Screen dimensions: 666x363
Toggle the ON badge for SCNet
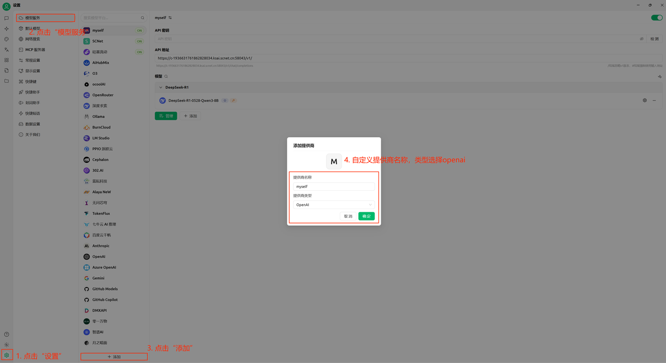coord(139,41)
